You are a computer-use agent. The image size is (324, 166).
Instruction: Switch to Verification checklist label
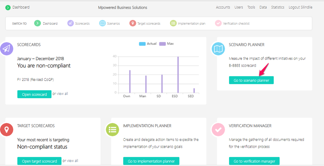[x=236, y=23]
